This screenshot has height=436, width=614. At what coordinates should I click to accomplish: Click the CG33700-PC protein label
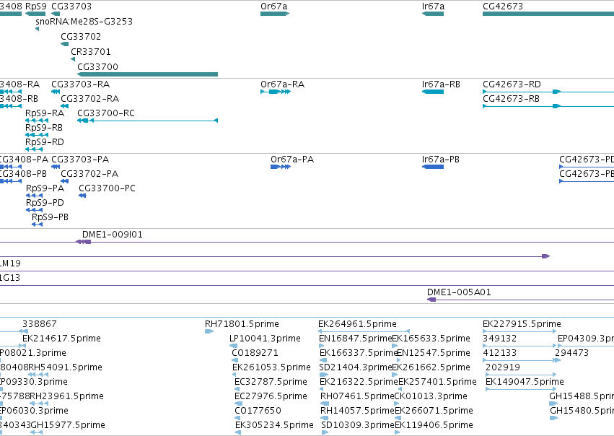[108, 188]
